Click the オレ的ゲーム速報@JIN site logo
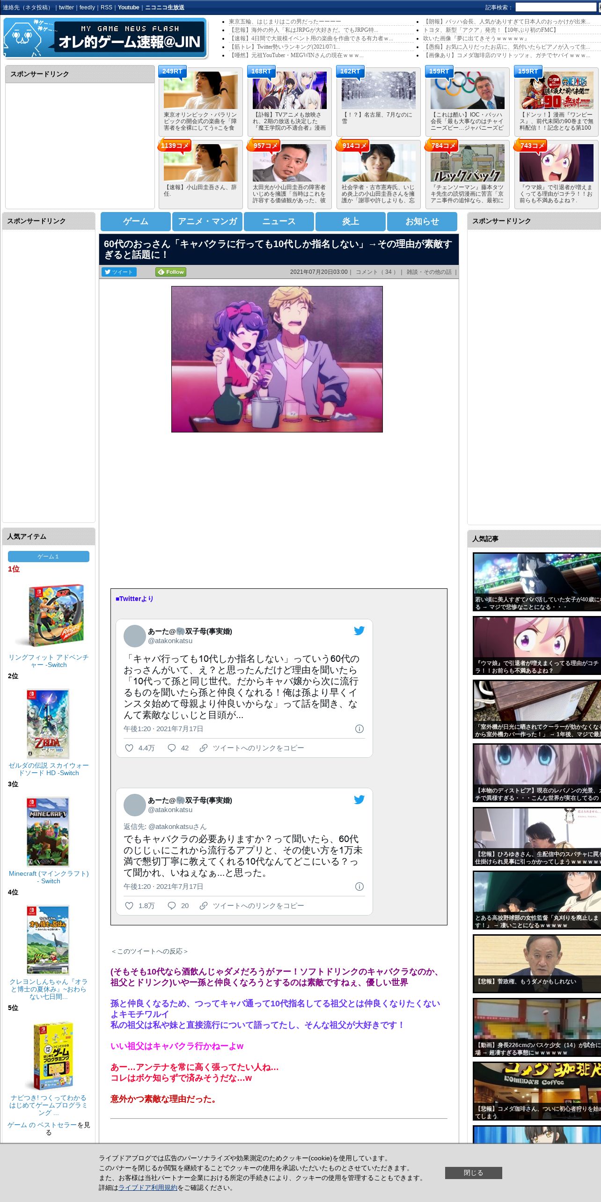 (105, 37)
